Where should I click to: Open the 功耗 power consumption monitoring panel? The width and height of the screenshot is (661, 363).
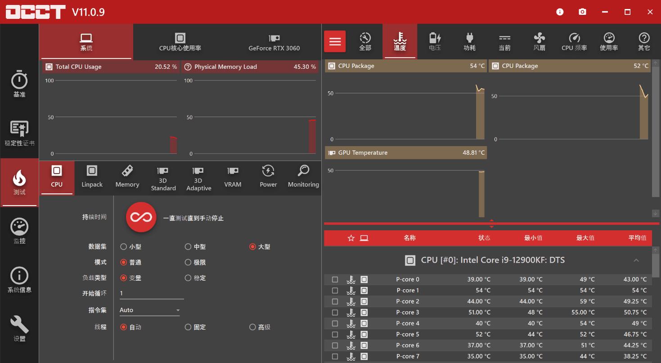click(x=469, y=41)
